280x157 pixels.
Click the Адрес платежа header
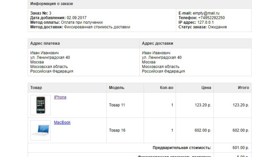pyautogui.click(x=45, y=43)
